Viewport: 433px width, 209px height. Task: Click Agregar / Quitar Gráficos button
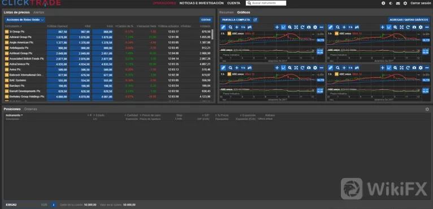click(409, 20)
